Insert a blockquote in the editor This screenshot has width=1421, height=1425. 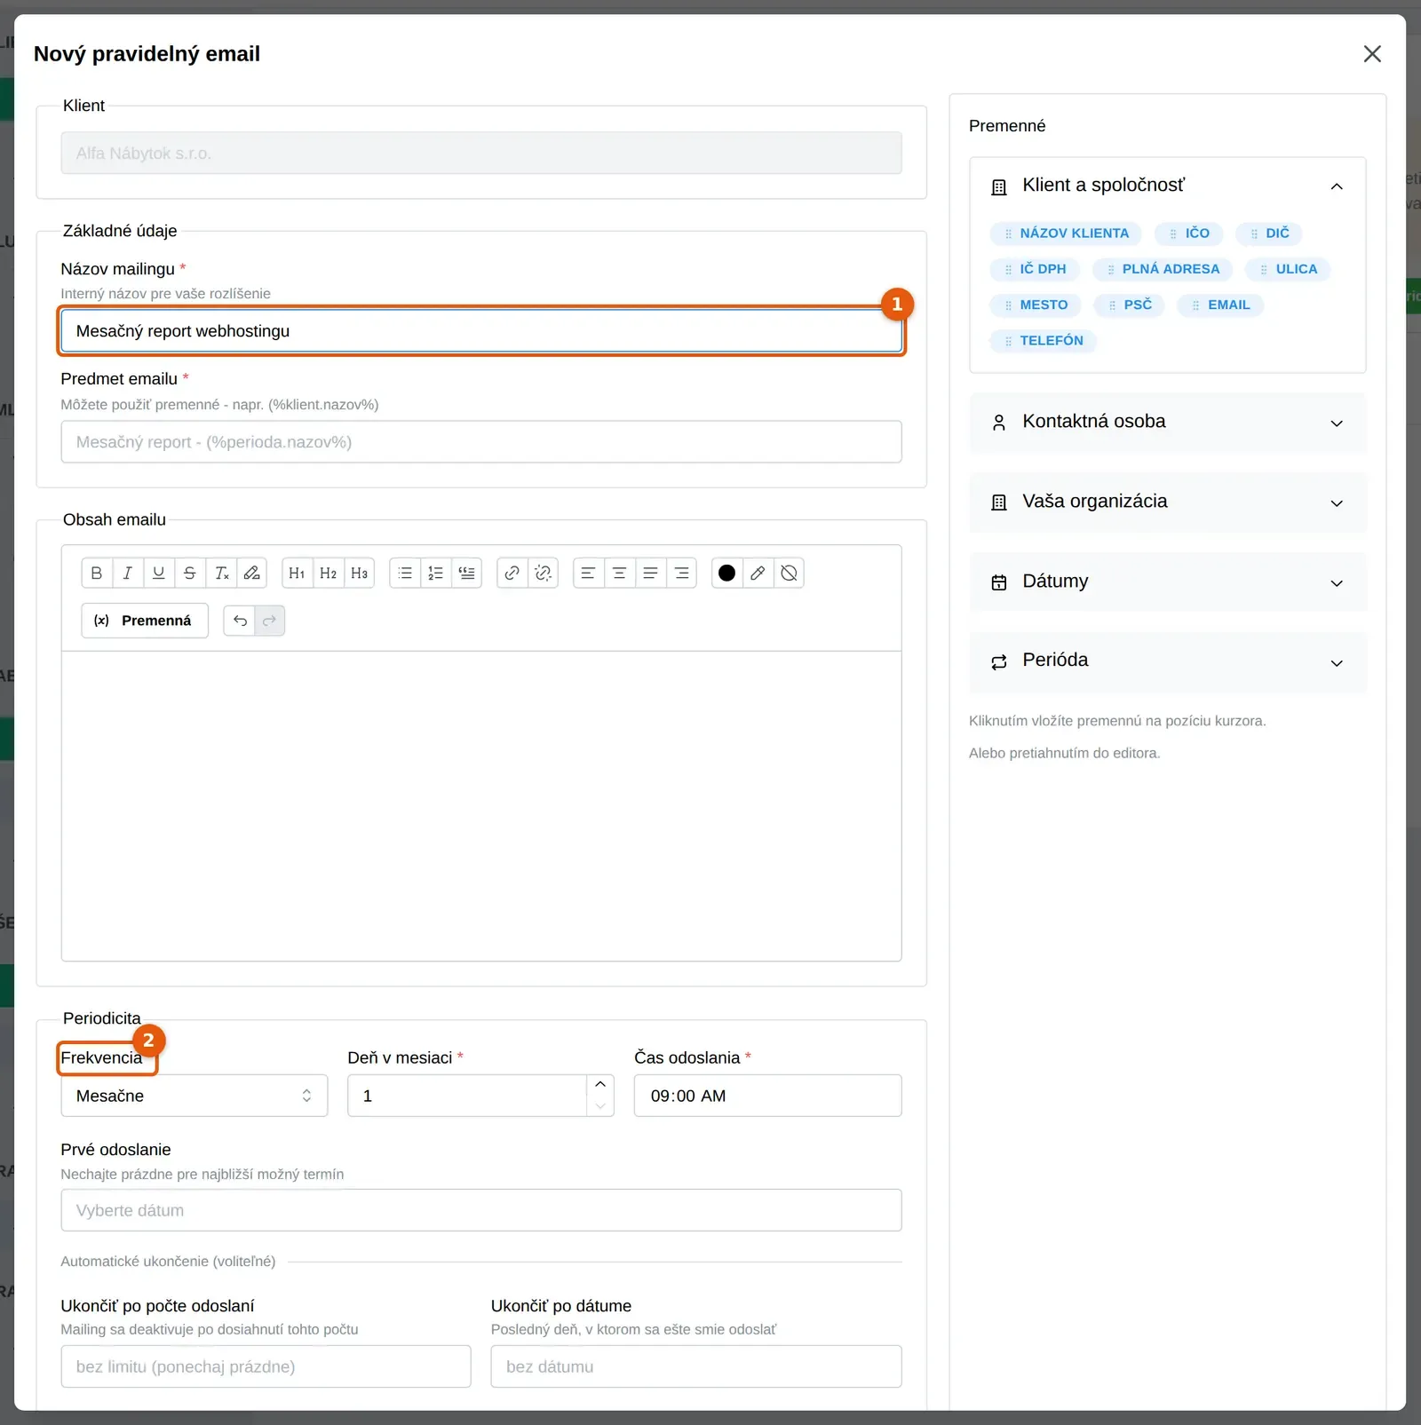coord(467,574)
